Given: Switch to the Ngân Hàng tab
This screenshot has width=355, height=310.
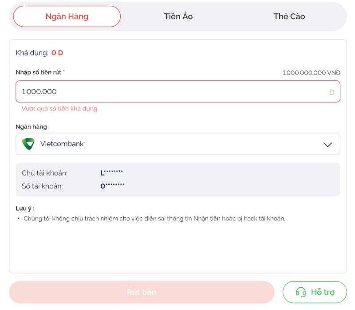Looking at the screenshot, I should [x=67, y=16].
